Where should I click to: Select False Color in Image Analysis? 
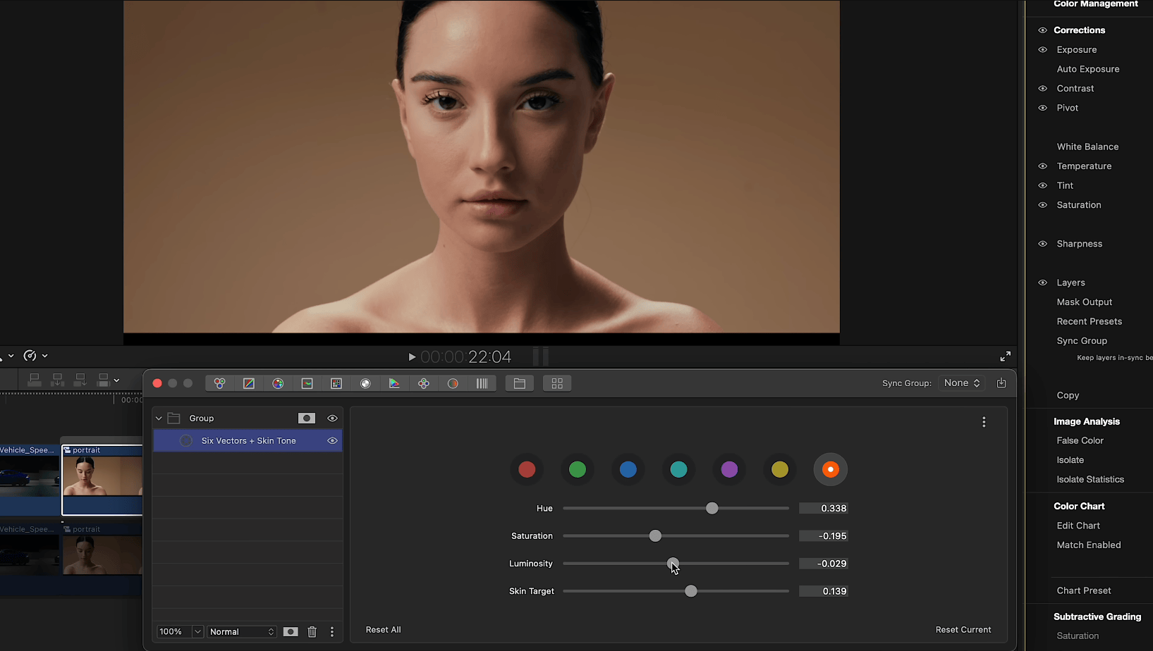1080,440
